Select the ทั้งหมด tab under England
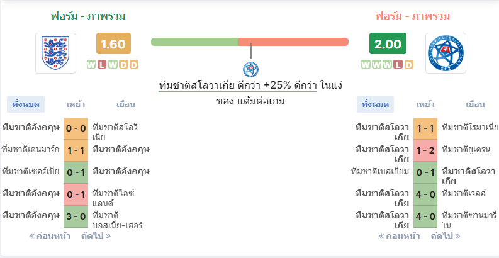The image size is (499, 258). tap(26, 104)
